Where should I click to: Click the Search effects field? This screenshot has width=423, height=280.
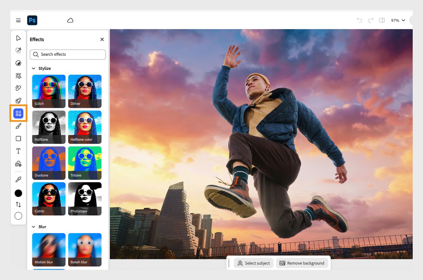(x=68, y=55)
